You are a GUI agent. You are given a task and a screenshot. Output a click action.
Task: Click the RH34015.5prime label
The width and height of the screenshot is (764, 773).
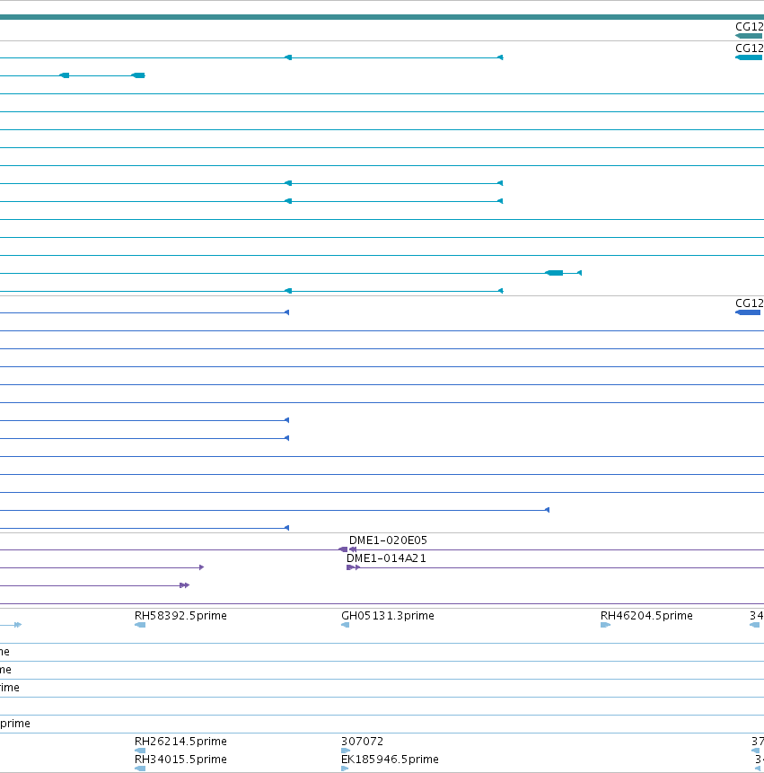(x=180, y=759)
